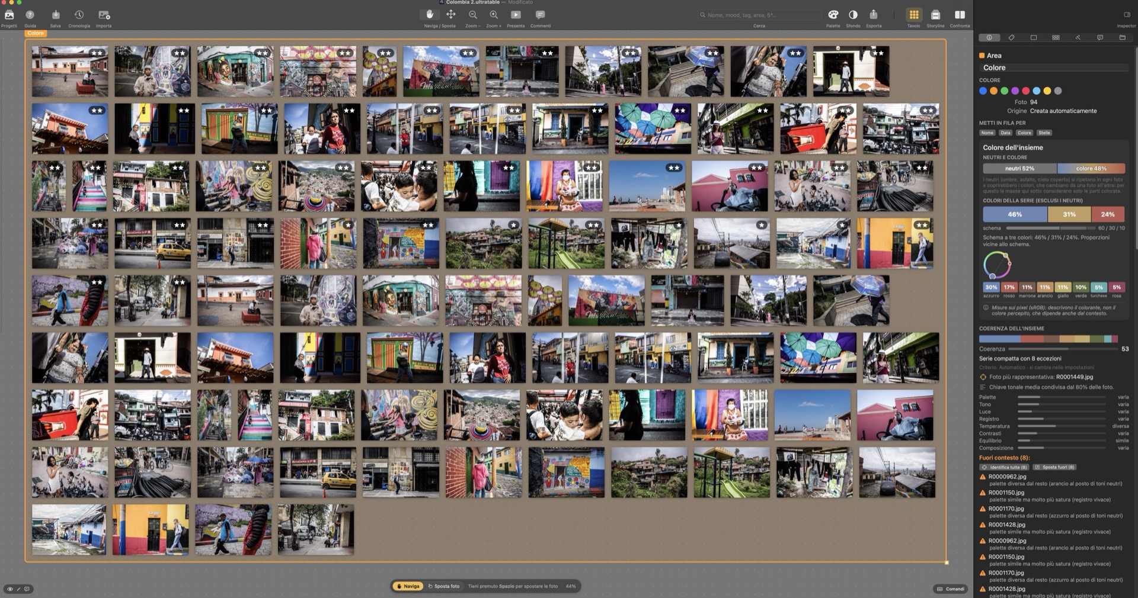Viewport: 1138px width, 598px height.
Task: Switch to Confronta compare view
Action: (x=960, y=15)
